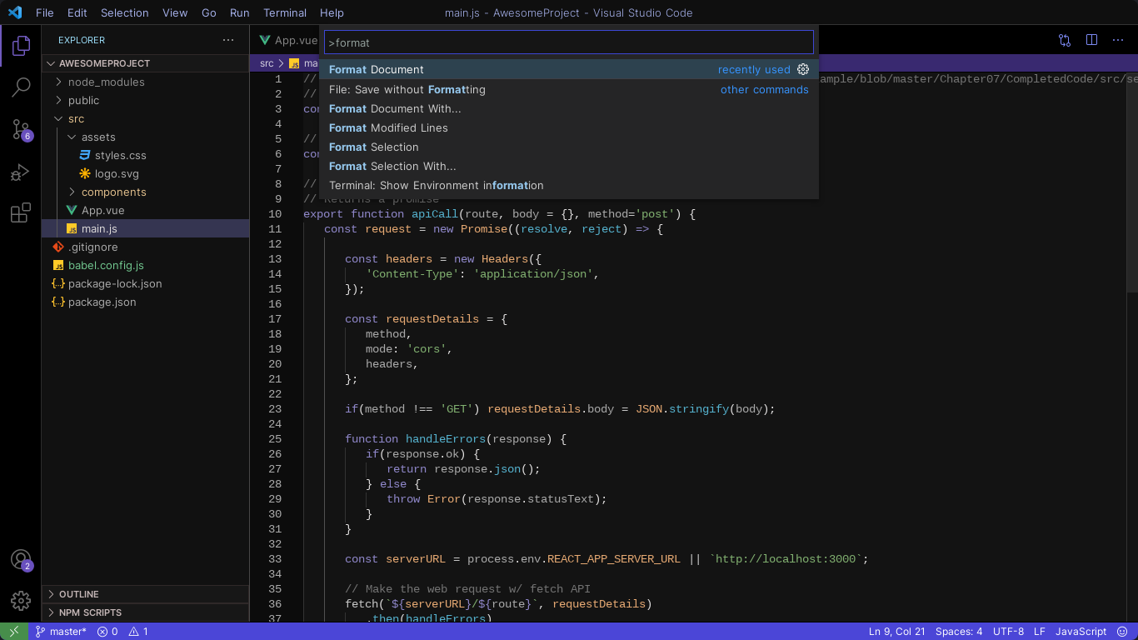The width and height of the screenshot is (1138, 640).
Task: Choose Format Selection With... command
Action: [569, 166]
